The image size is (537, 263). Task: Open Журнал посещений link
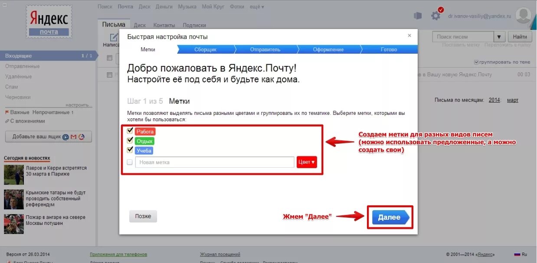pyautogui.click(x=220, y=254)
